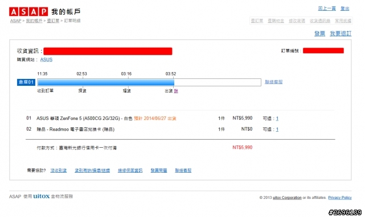Log out with the 登出 link
The height and width of the screenshot is (217, 365).
coord(345,9)
